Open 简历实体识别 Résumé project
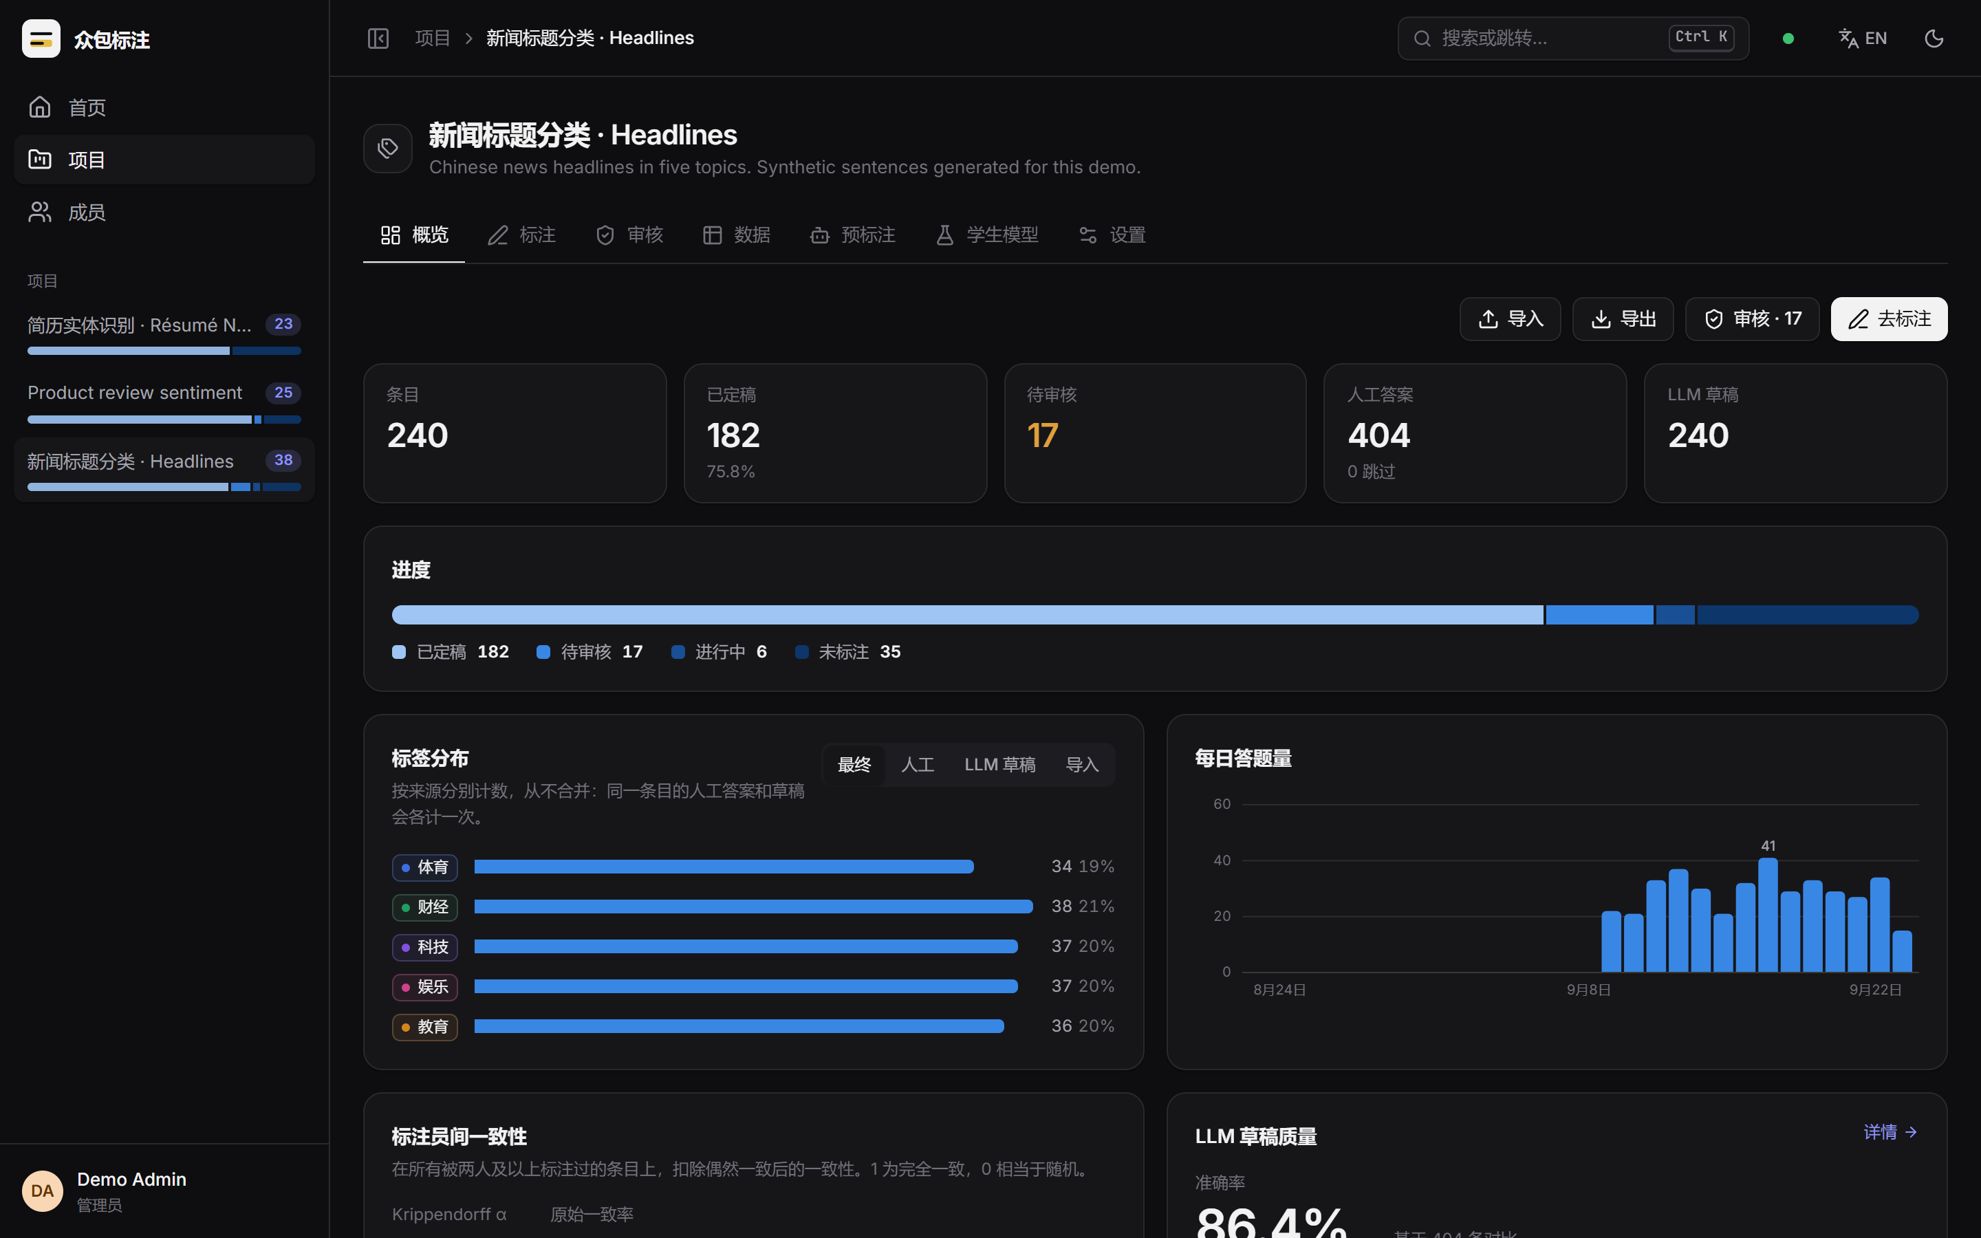This screenshot has width=1981, height=1238. 164,334
